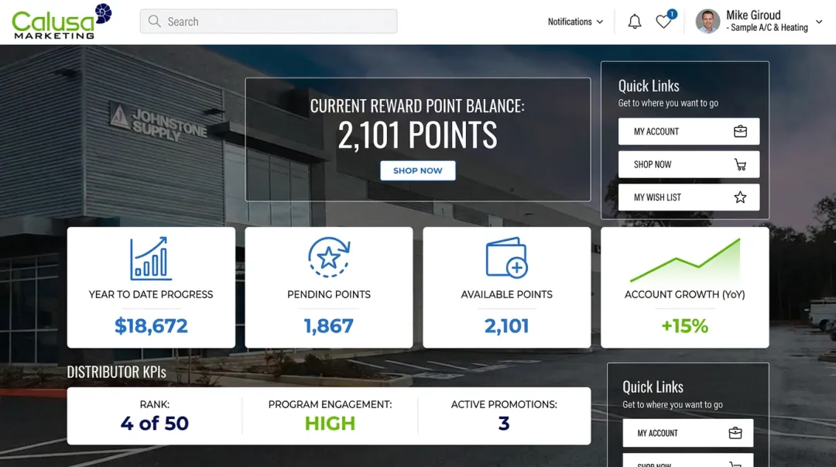
Task: Click Mike Giroud's profile photo
Action: point(708,22)
